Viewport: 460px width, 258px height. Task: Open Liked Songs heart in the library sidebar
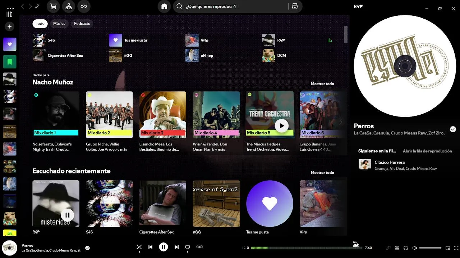click(10, 44)
